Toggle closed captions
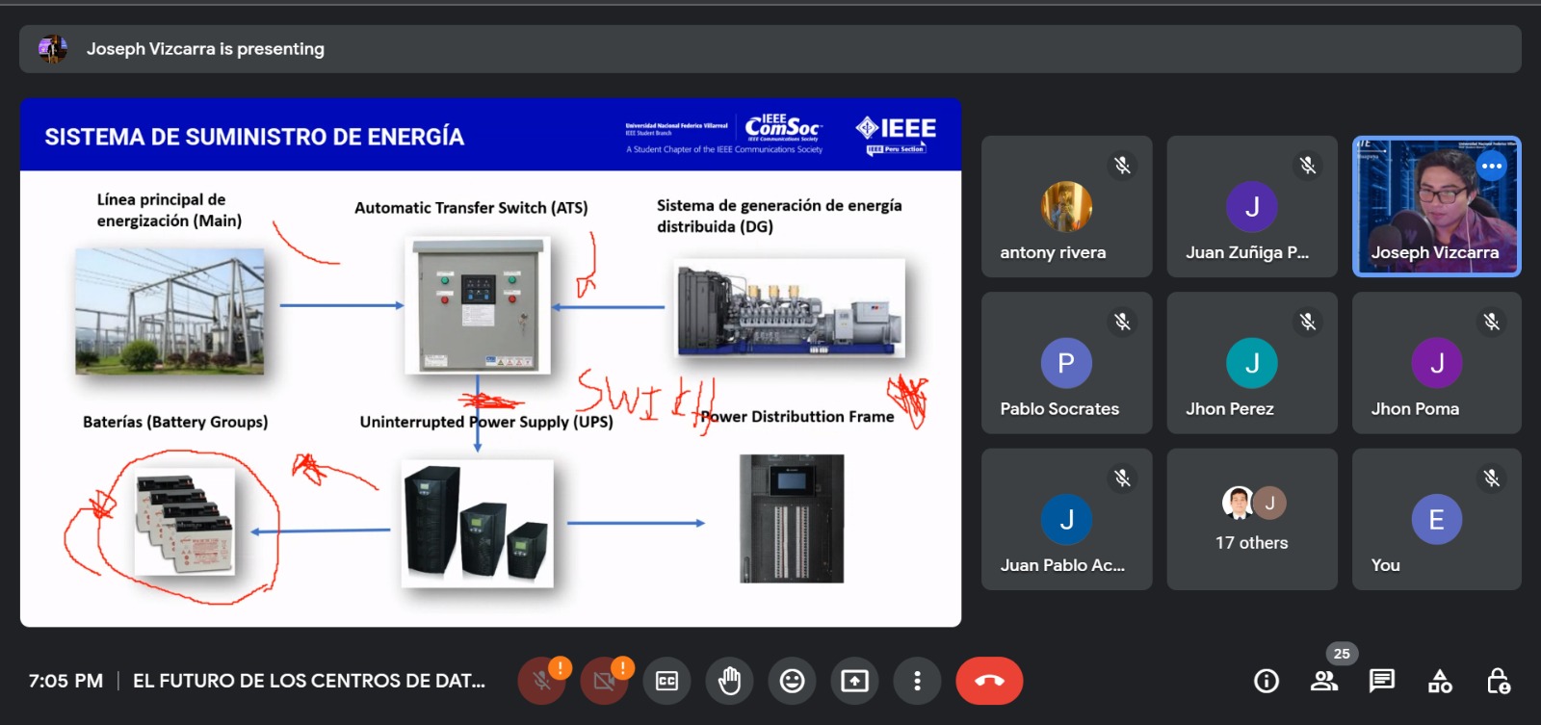Viewport: 1541px width, 725px height. [x=666, y=682]
